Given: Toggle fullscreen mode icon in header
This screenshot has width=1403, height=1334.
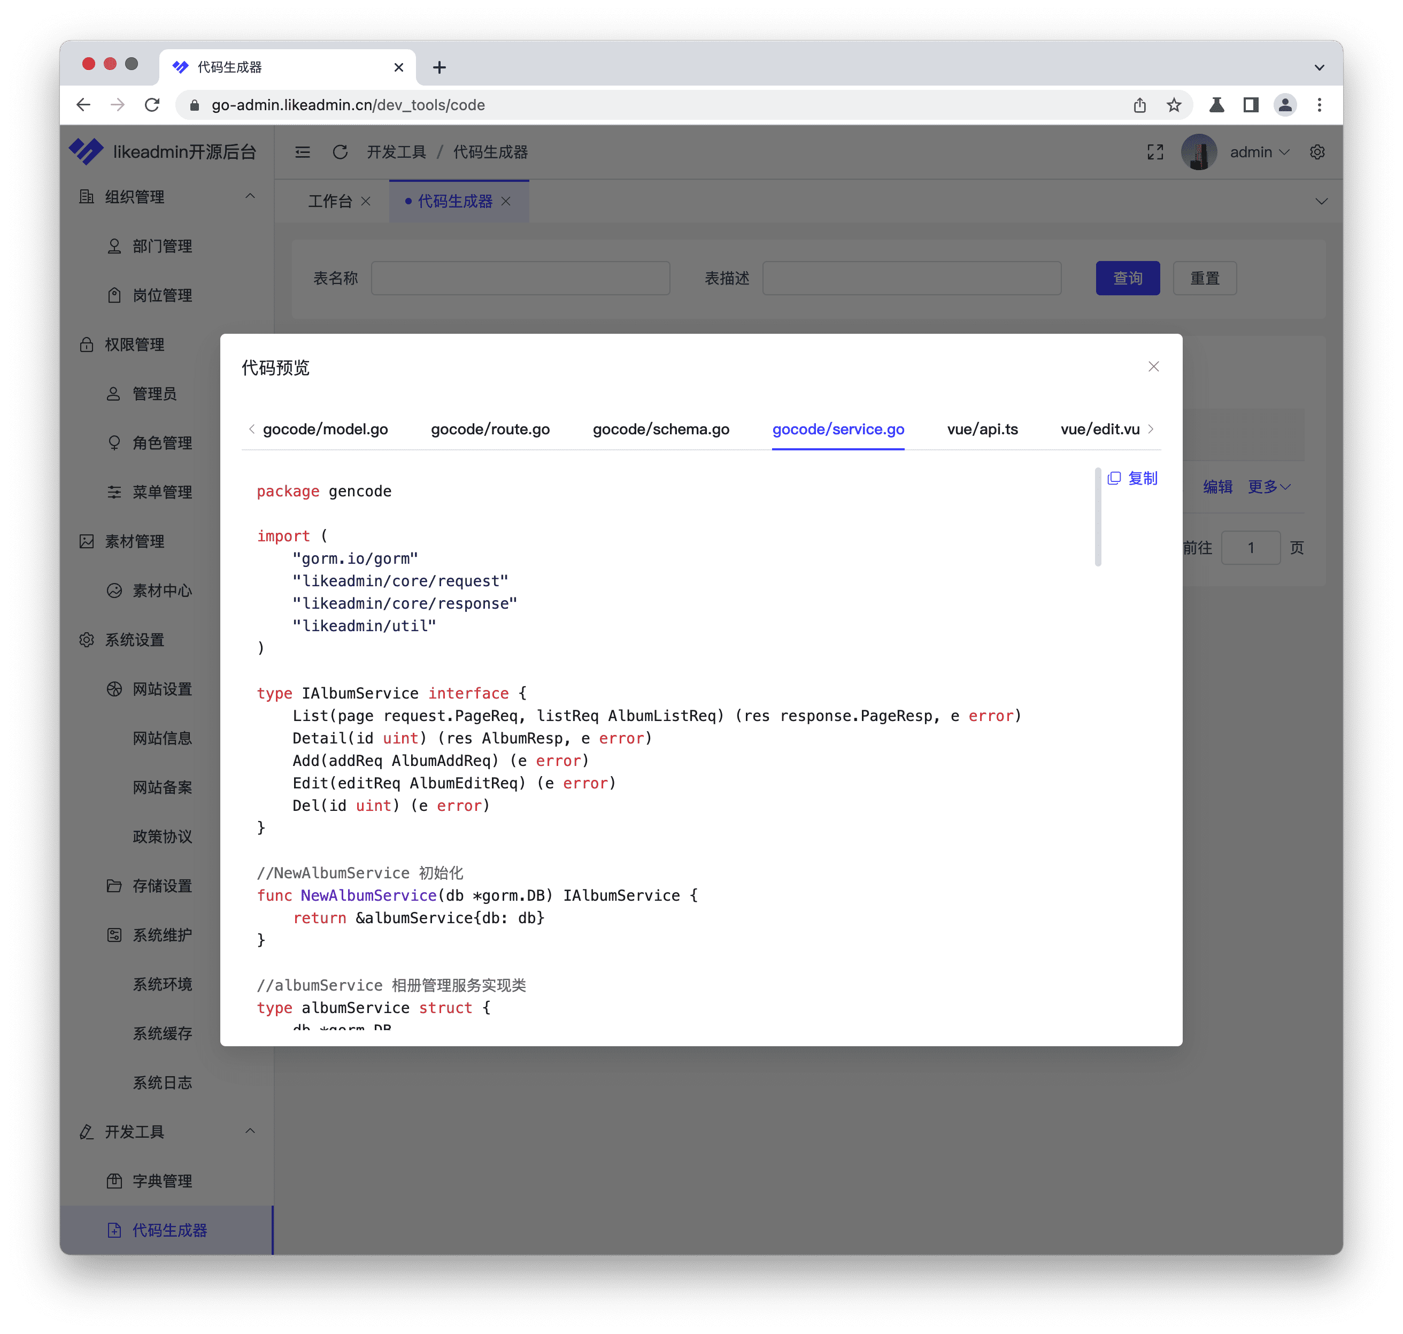Looking at the screenshot, I should click(1155, 152).
